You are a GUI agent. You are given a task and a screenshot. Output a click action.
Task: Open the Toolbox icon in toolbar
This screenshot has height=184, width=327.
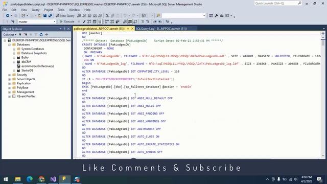pyautogui.click(x=222, y=16)
